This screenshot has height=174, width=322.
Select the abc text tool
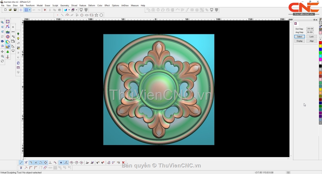tap(8, 32)
